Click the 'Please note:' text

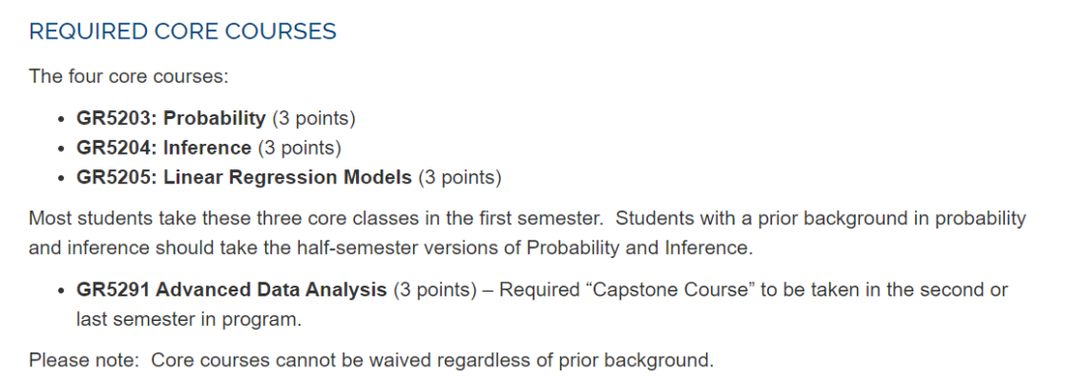point(83,359)
